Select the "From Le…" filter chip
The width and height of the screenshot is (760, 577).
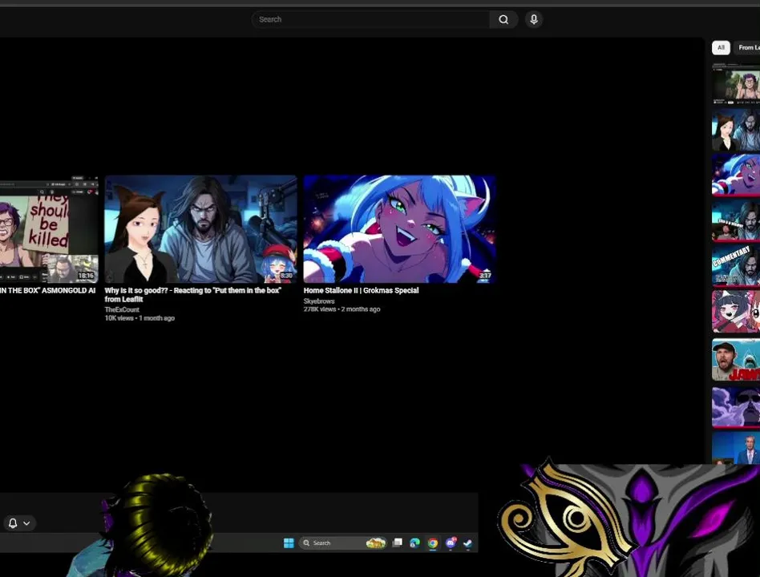click(748, 47)
